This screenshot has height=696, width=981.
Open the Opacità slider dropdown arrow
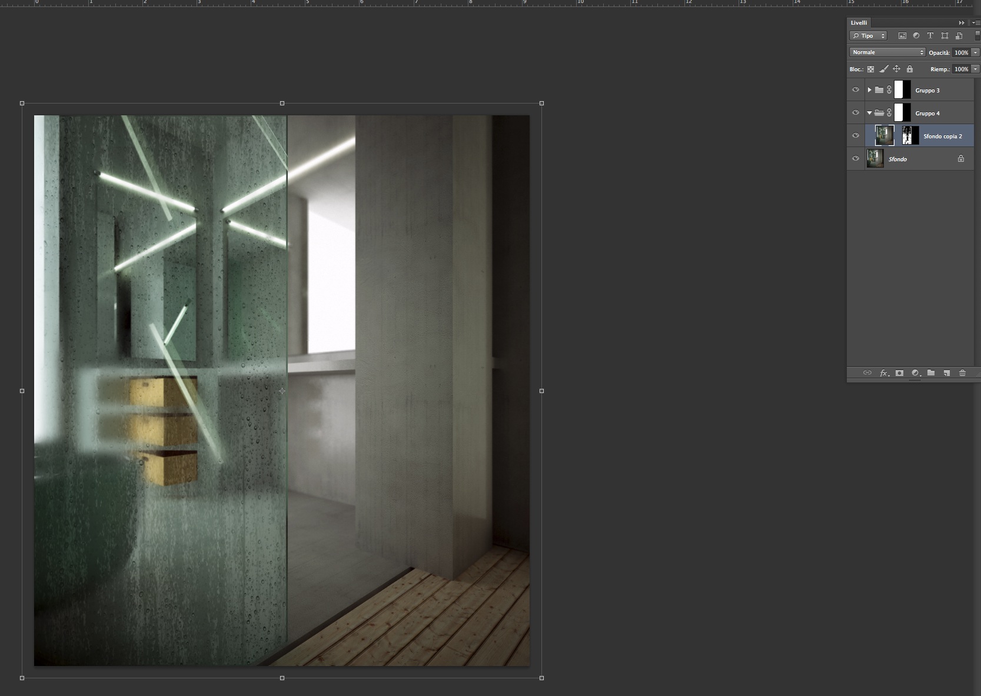975,52
